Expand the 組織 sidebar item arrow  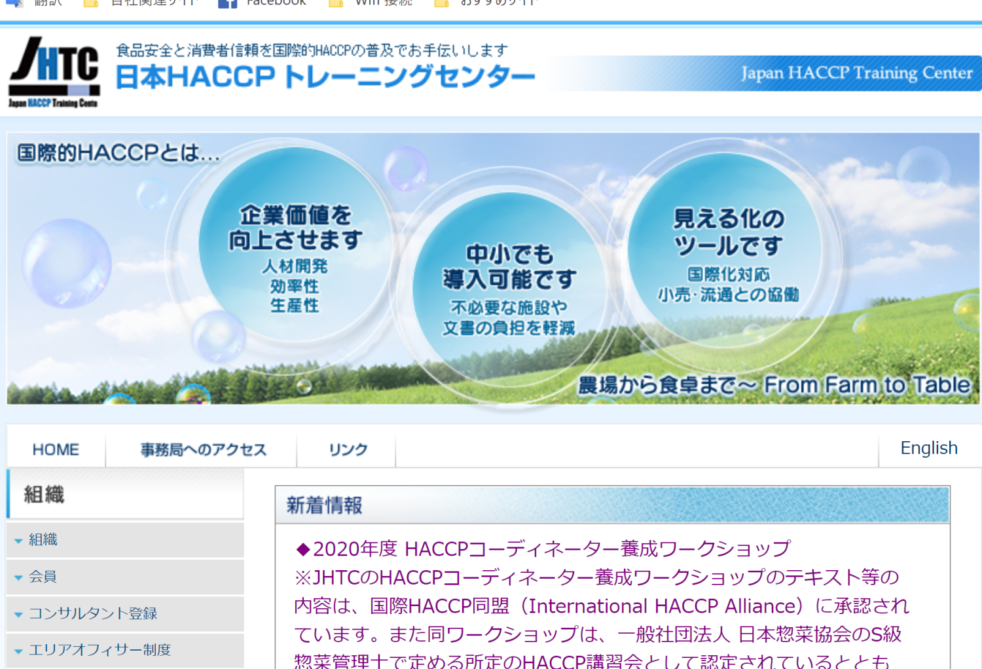pos(18,541)
